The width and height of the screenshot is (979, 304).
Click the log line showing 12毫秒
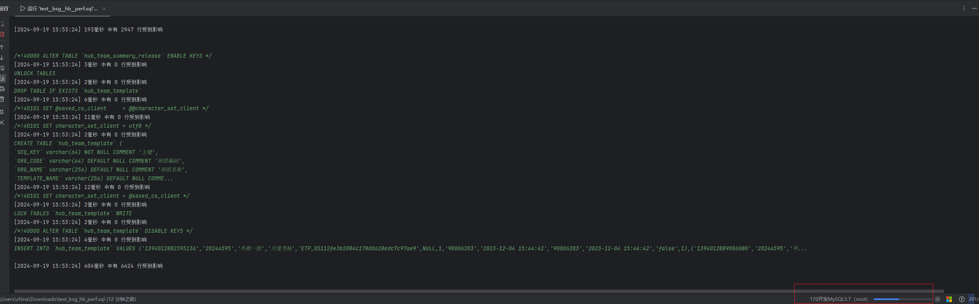82,187
